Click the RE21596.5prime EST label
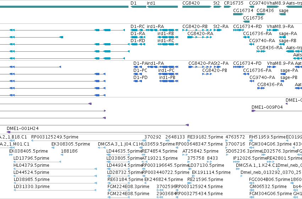Screen dimensions: 302x199 pyautogui.click(x=205, y=180)
